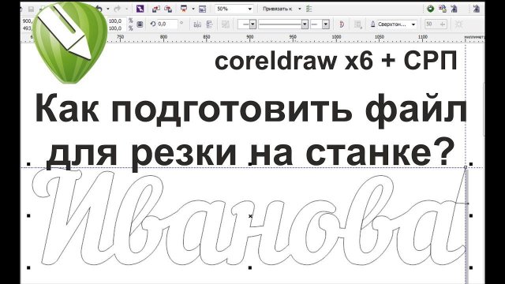
Task: Click the Export icon
Action: [x=168, y=9]
